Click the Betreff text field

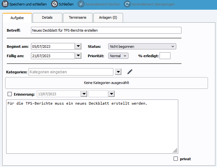coord(106,30)
